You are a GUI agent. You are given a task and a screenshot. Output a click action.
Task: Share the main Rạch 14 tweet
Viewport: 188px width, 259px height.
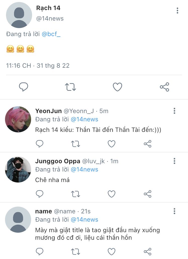point(164,87)
